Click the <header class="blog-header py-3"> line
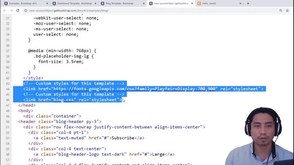 [60, 121]
